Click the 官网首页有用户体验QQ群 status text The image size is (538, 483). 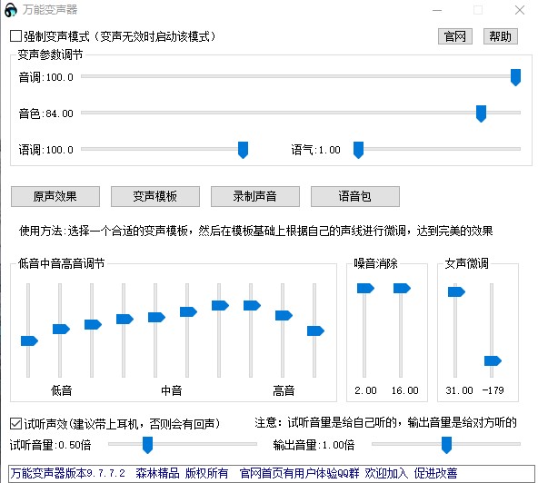tap(299, 473)
